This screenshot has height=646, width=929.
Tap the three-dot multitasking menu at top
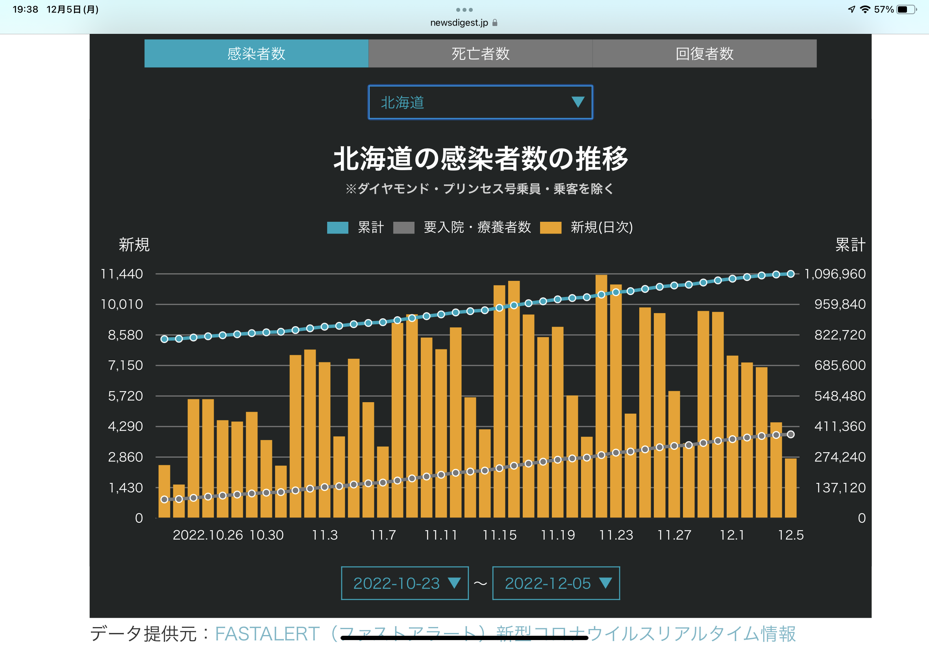tap(464, 10)
